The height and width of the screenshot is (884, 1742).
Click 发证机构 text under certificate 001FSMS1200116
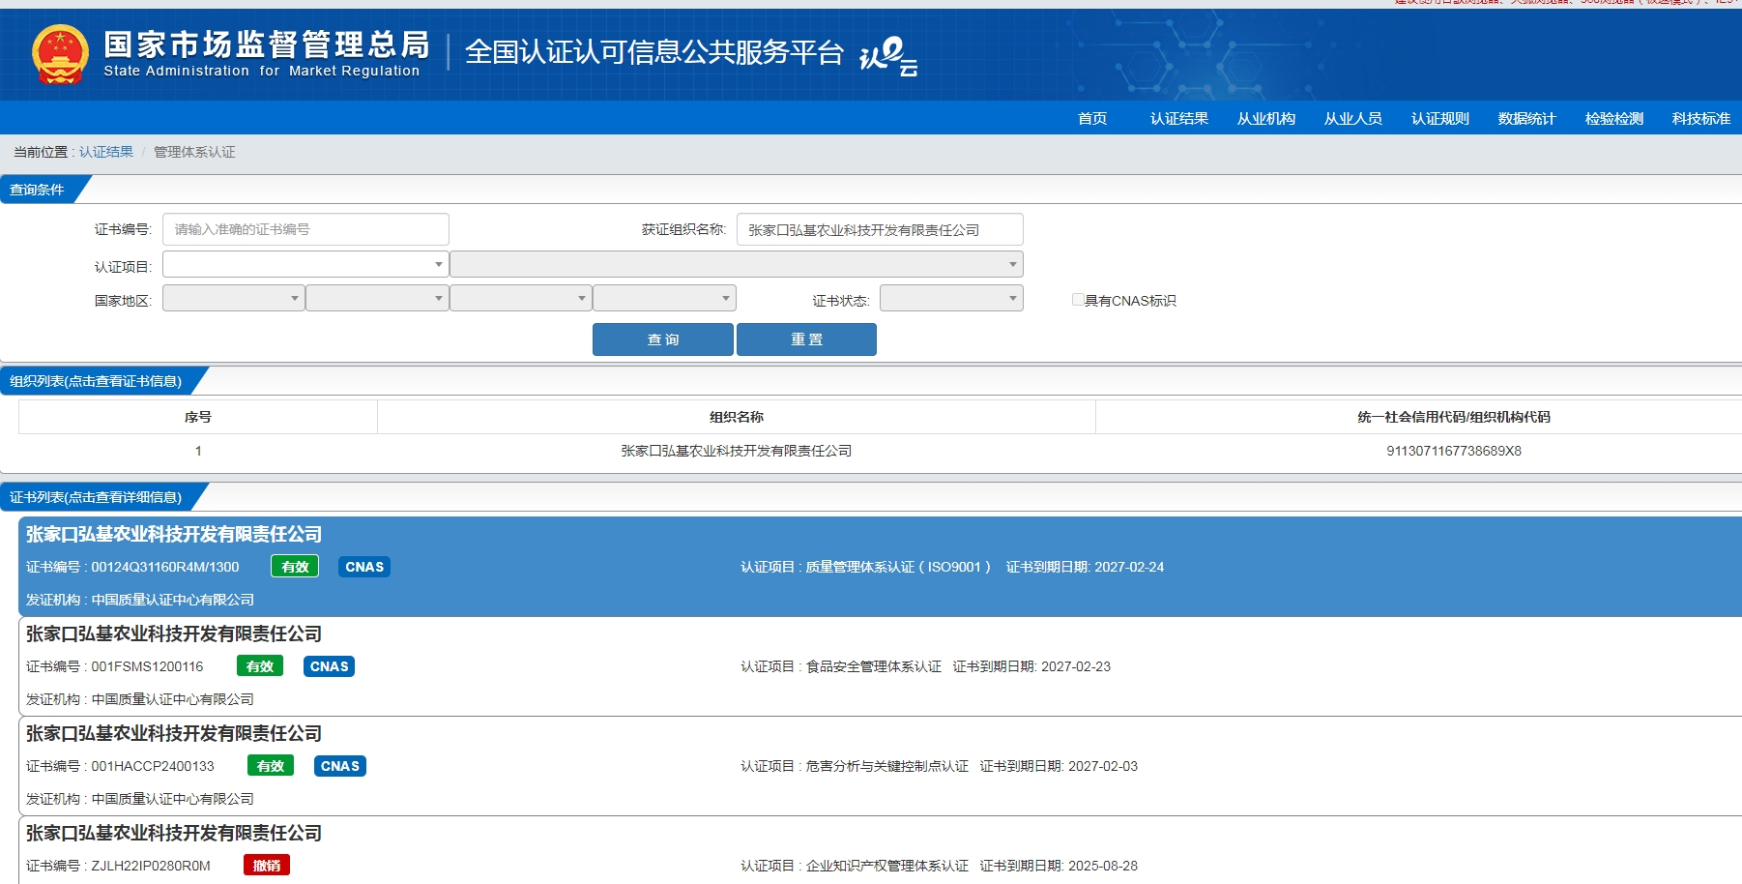click(140, 699)
